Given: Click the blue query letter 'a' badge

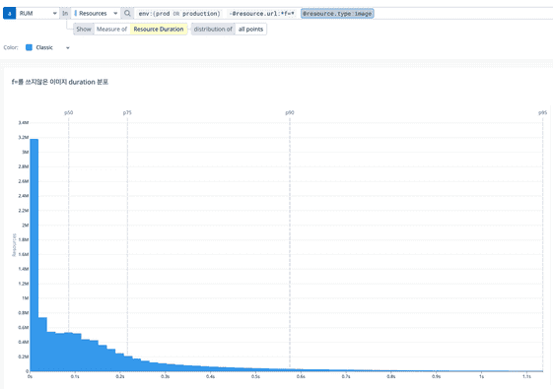Looking at the screenshot, I should pyautogui.click(x=10, y=14).
